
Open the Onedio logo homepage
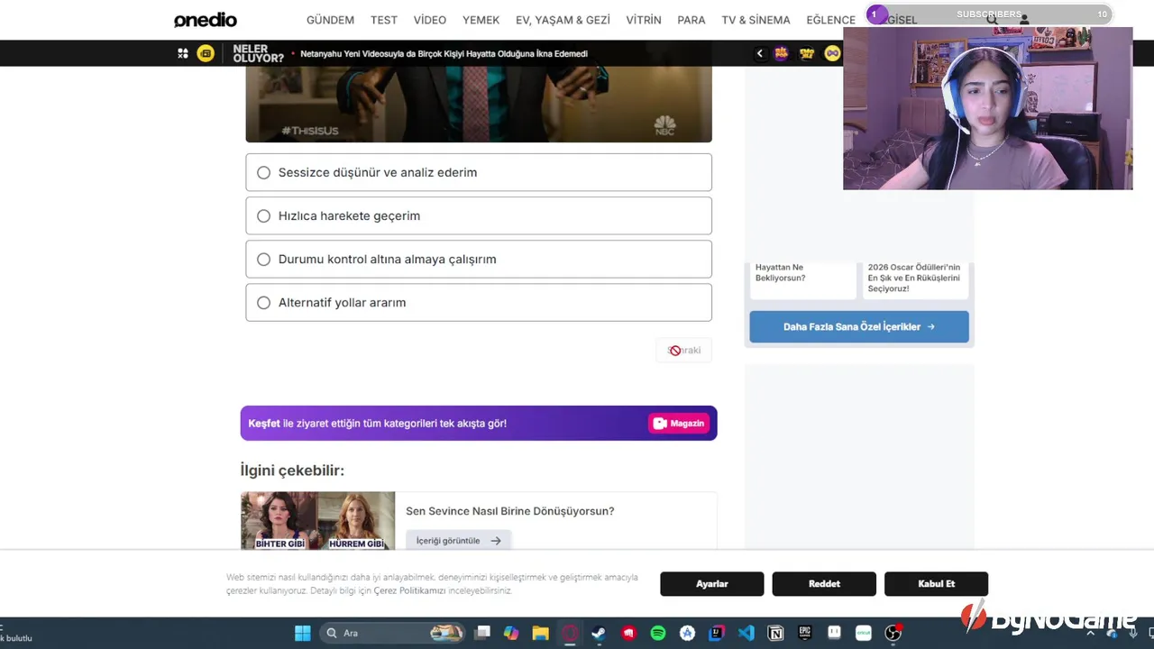point(206,20)
